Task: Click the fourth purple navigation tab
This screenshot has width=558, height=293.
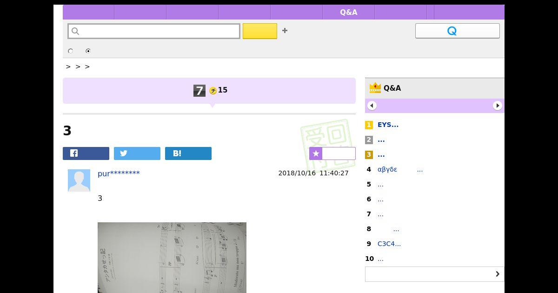Action: [245, 12]
